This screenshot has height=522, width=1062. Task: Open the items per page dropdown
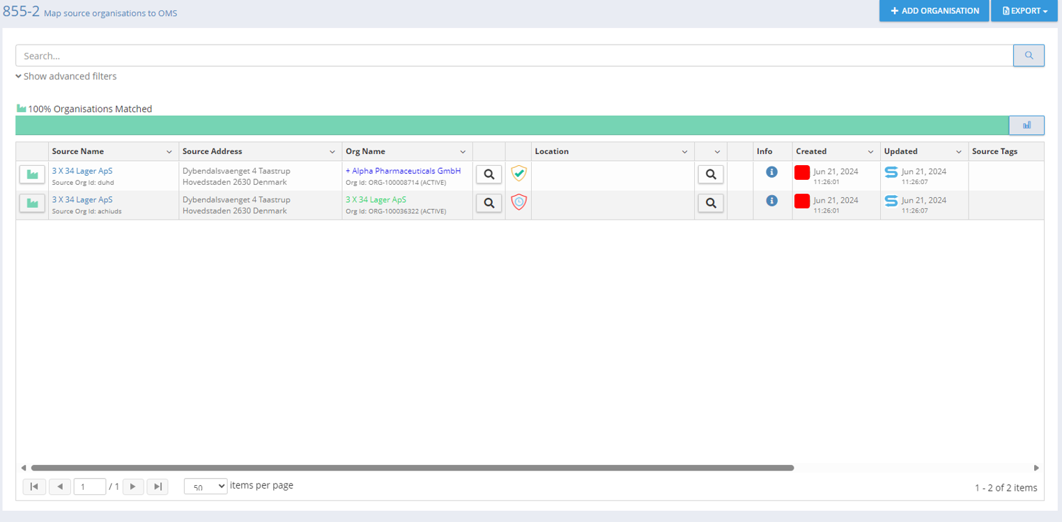206,486
